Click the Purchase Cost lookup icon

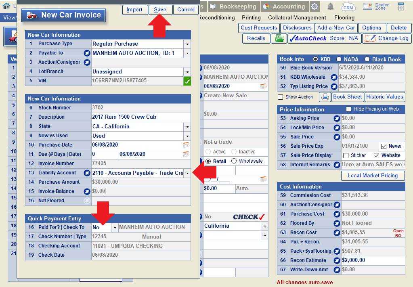337,214
